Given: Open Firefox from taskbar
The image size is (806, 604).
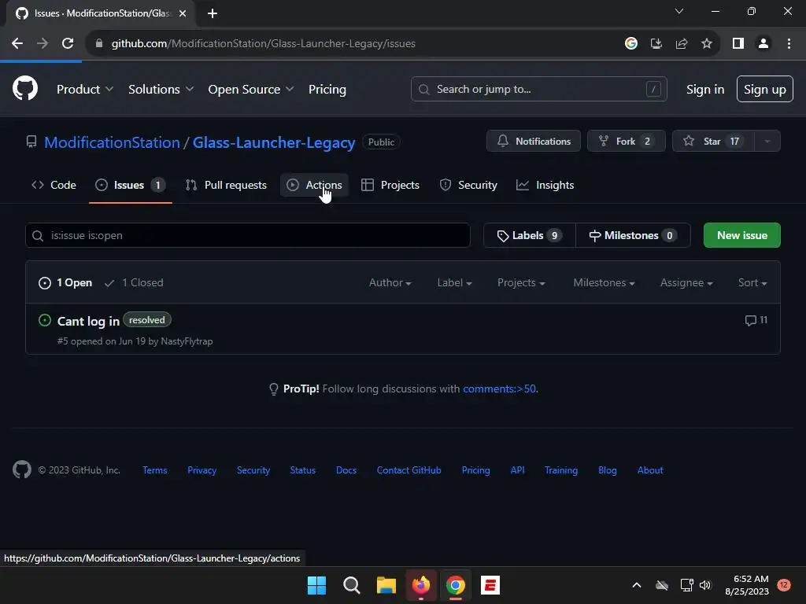Looking at the screenshot, I should pos(421,585).
